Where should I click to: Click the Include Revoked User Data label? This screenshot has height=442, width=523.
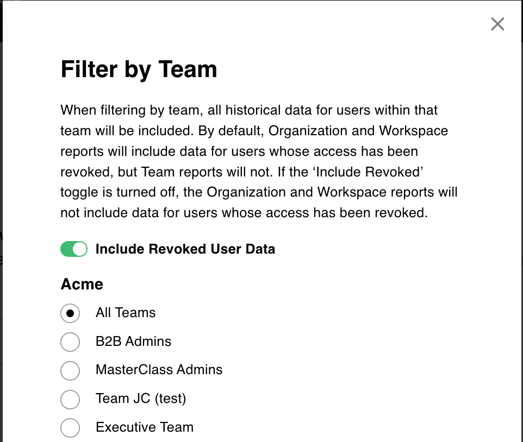pos(185,249)
